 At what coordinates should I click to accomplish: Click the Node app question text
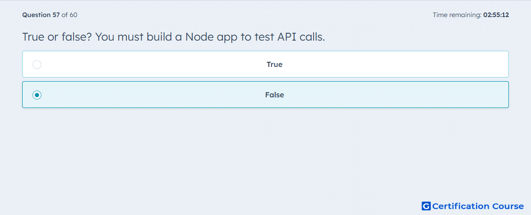click(174, 37)
